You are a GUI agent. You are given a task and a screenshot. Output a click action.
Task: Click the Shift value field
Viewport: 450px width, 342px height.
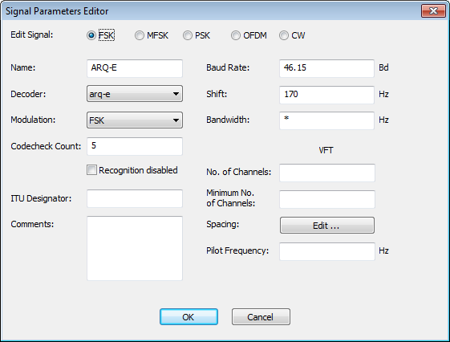pyautogui.click(x=327, y=95)
